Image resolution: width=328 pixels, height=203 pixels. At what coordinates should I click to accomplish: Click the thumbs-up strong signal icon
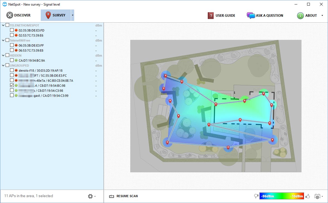click(x=308, y=196)
